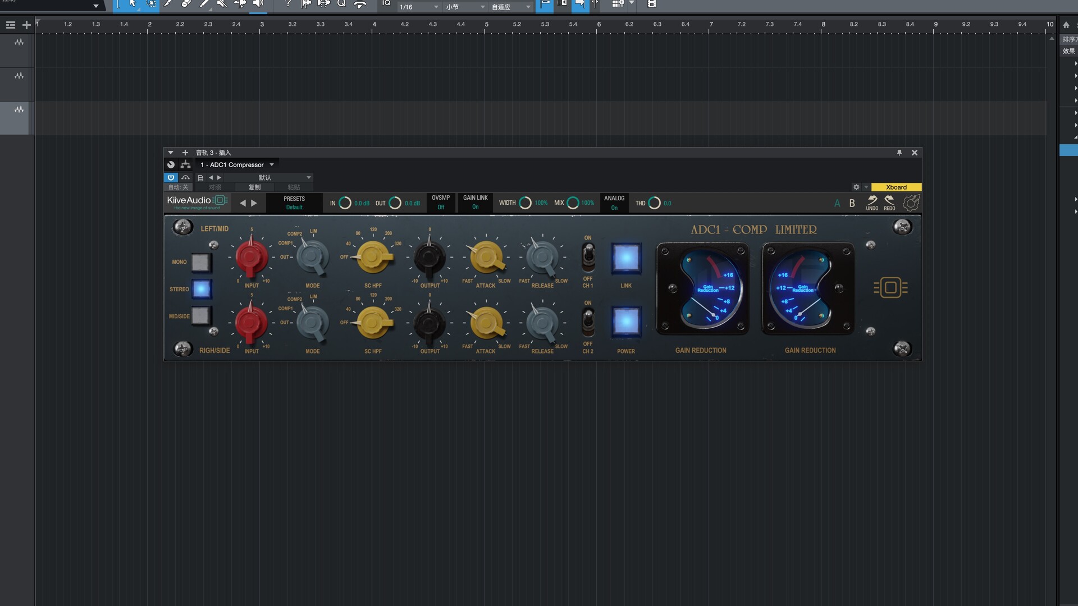Click the Xboard button in top right
Viewport: 1078px width, 606px height.
point(897,186)
